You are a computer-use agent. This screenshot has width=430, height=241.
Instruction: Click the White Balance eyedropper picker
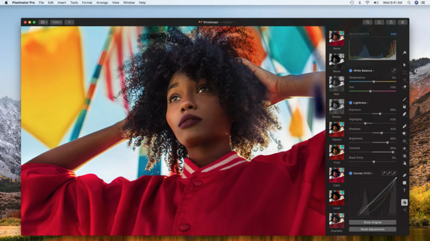pos(393,71)
